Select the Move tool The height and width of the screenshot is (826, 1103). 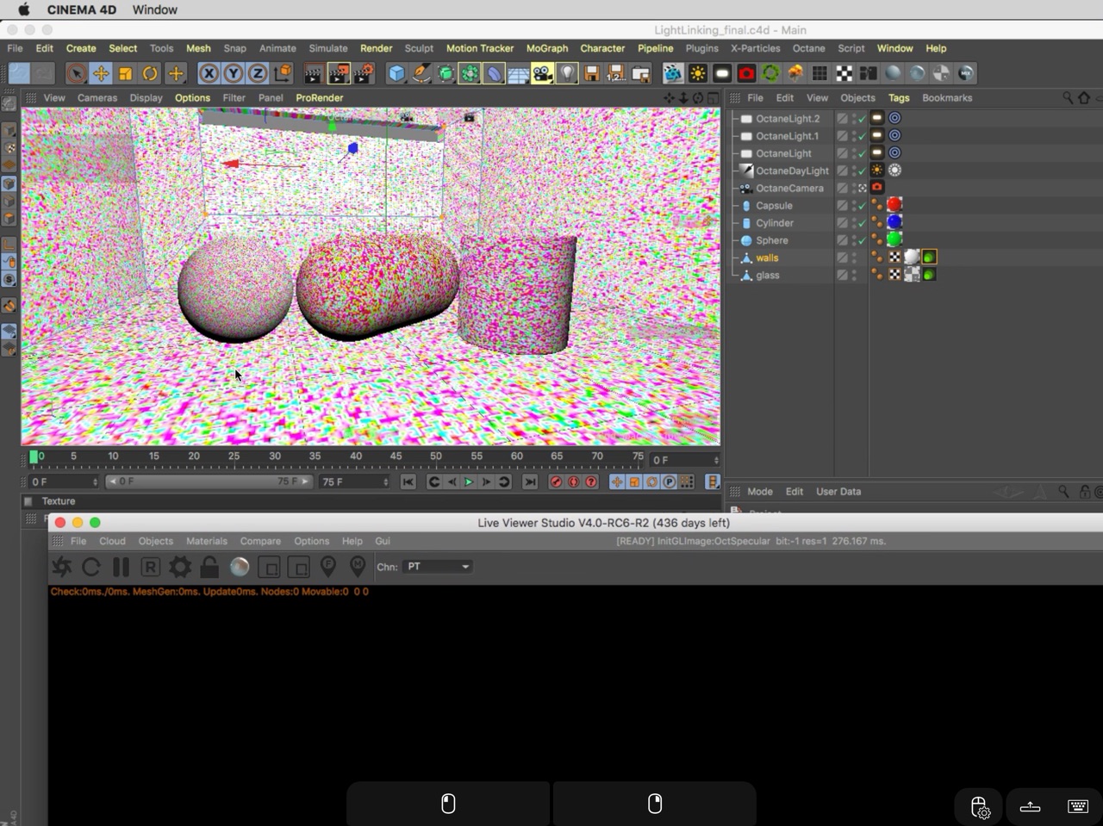pyautogui.click(x=101, y=74)
